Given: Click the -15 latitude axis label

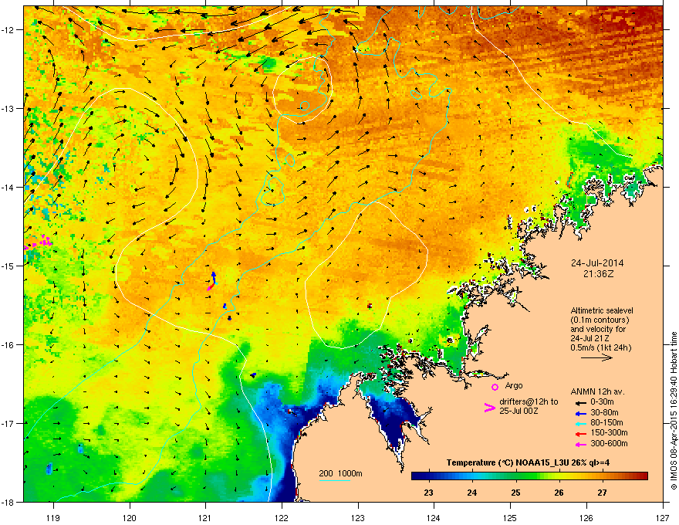Looking at the screenshot, I should point(8,266).
